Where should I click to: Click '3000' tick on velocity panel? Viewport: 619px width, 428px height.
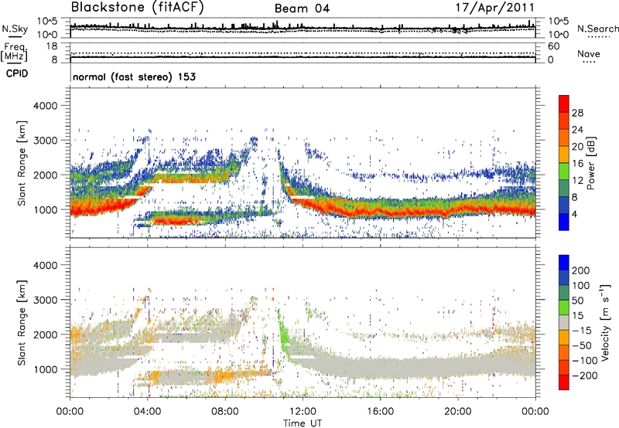coord(46,300)
